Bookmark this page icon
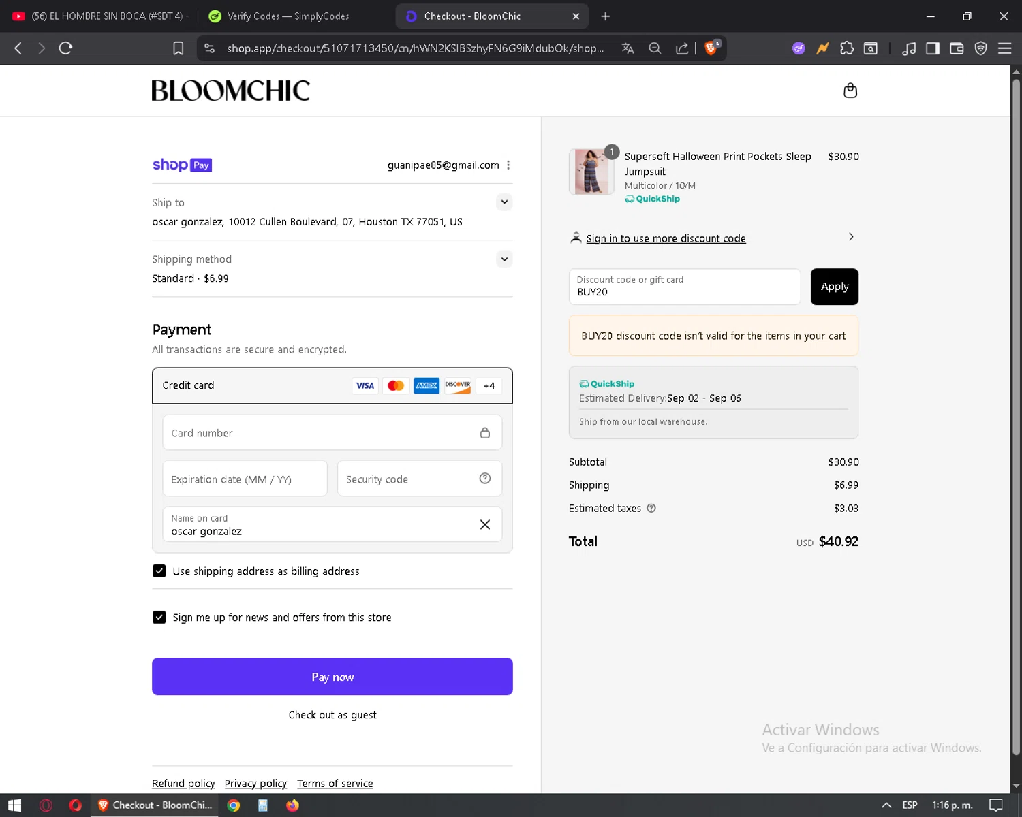This screenshot has height=817, width=1022. (178, 48)
